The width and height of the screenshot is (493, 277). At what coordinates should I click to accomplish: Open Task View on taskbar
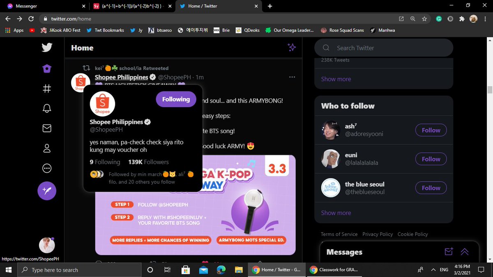[167, 270]
